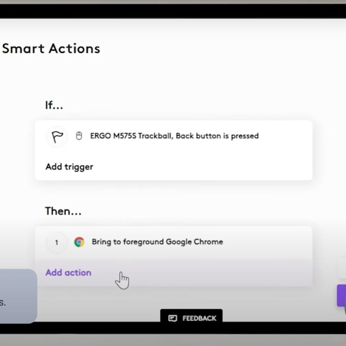Click the mouse device icon in the trigger row

[x=79, y=136]
